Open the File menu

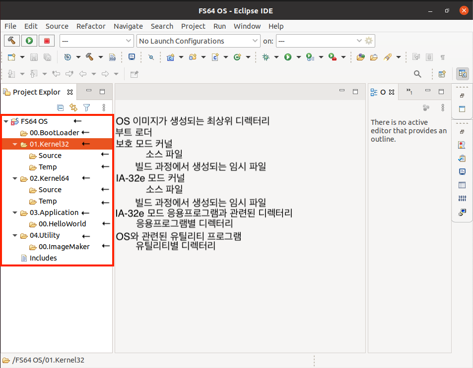10,26
